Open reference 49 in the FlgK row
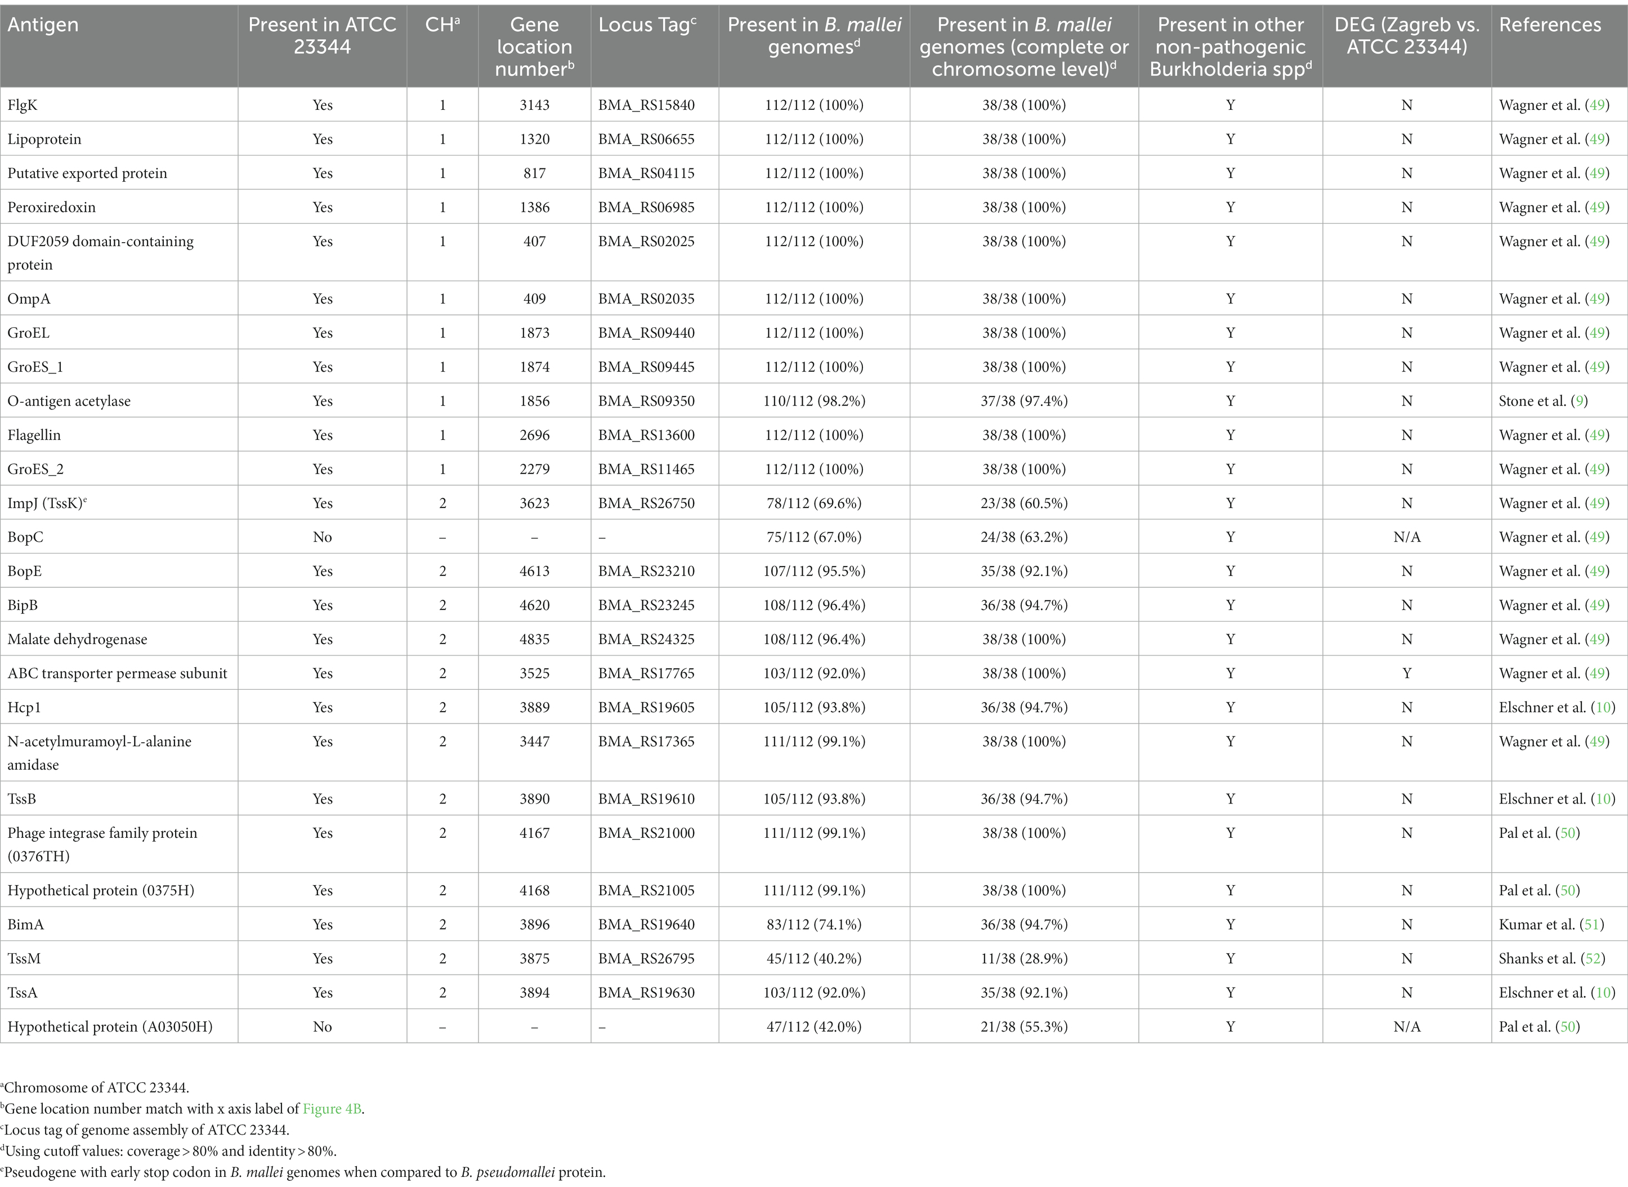The image size is (1628, 1187). click(x=1597, y=105)
